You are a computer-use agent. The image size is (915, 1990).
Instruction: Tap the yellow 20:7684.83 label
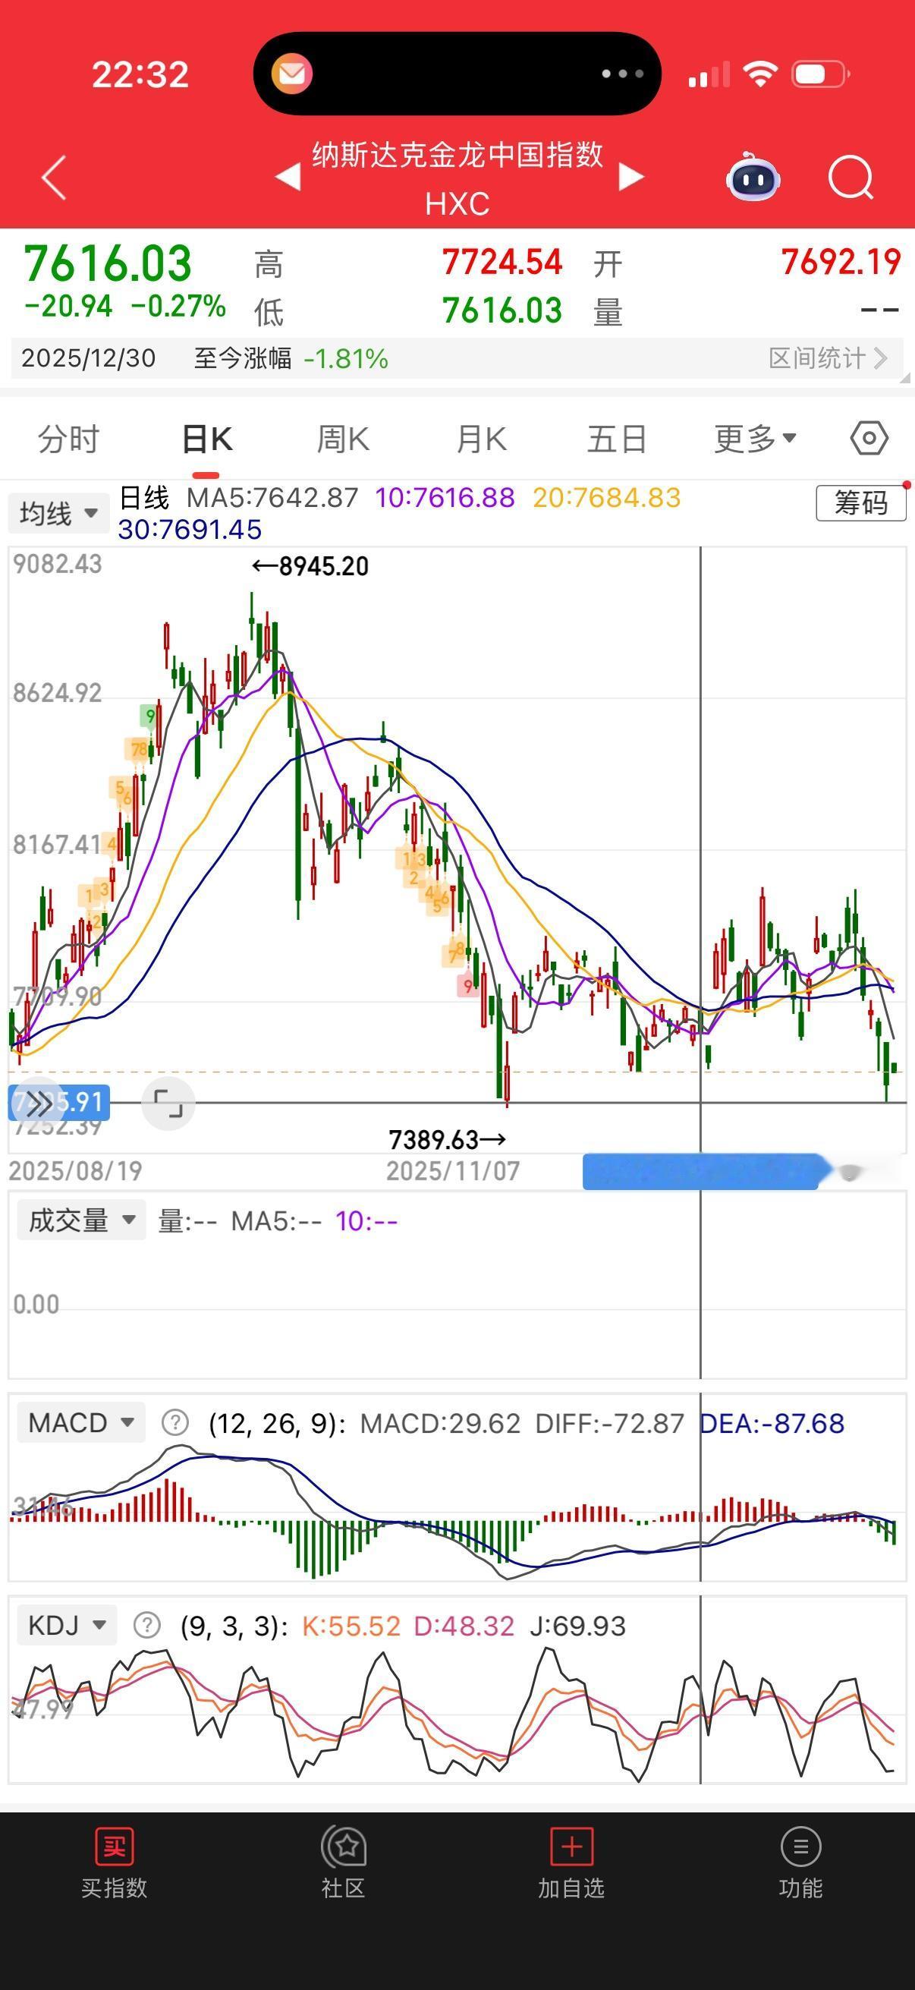click(607, 498)
